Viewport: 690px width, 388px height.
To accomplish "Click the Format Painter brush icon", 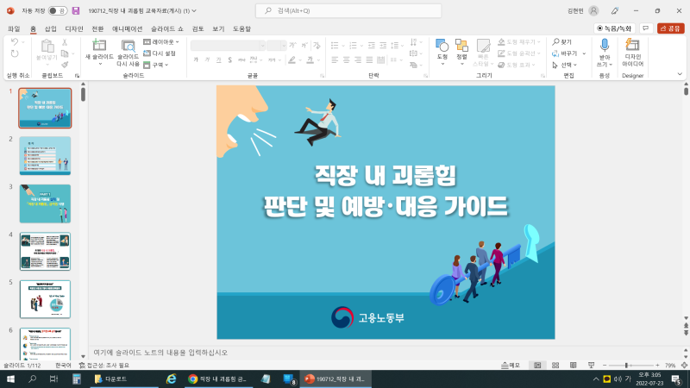I will click(x=65, y=65).
